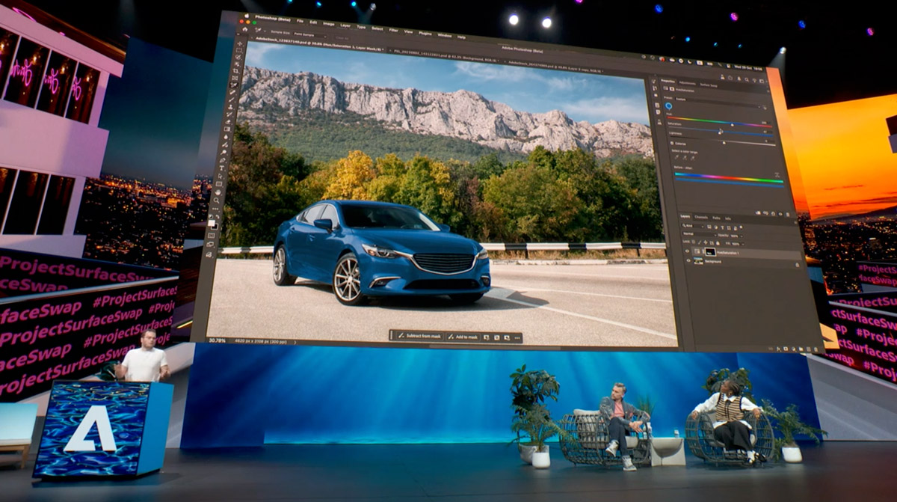Click reset adjustment icon in Properties panel

click(x=773, y=213)
